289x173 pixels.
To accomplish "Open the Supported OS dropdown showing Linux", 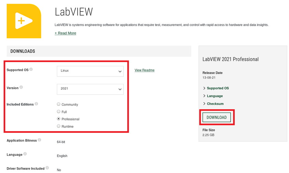I will pos(90,71).
